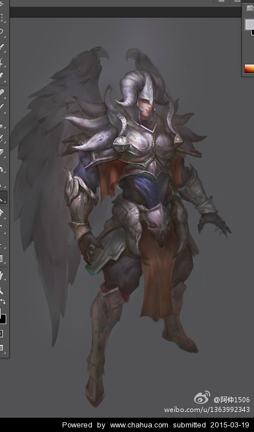Click the currently highlighted tool in toolbar
Screen dimensions: 254x432
3,198
